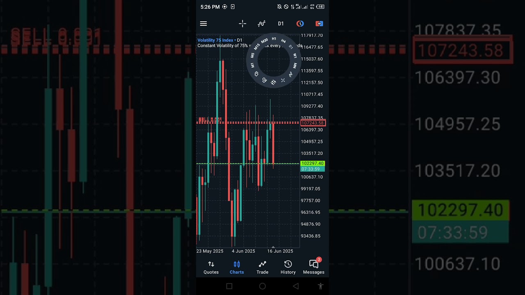Open the hamburger side menu
The width and height of the screenshot is (525, 295).
coord(203,24)
